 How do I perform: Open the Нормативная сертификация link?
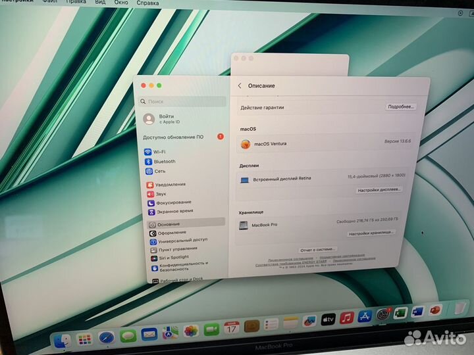pos(342,256)
